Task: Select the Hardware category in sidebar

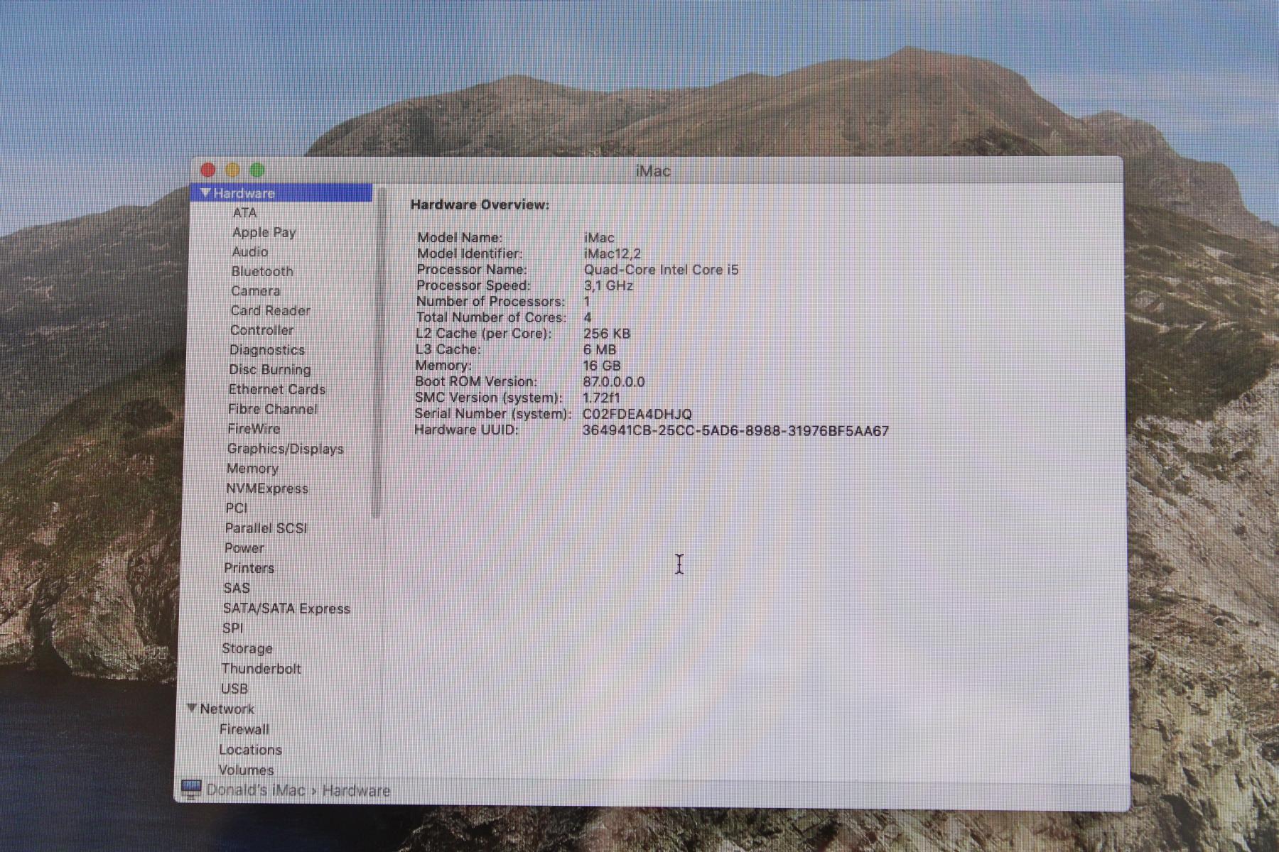Action: click(281, 193)
